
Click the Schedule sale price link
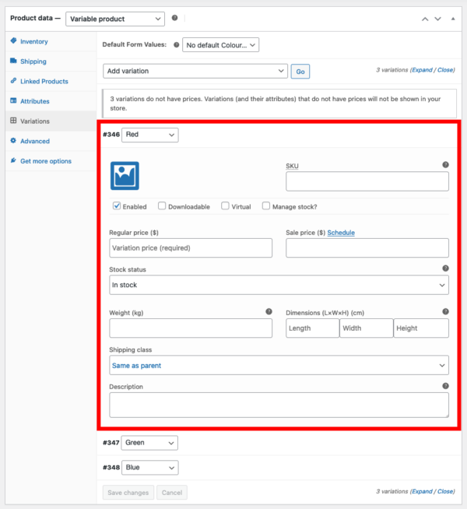point(341,232)
